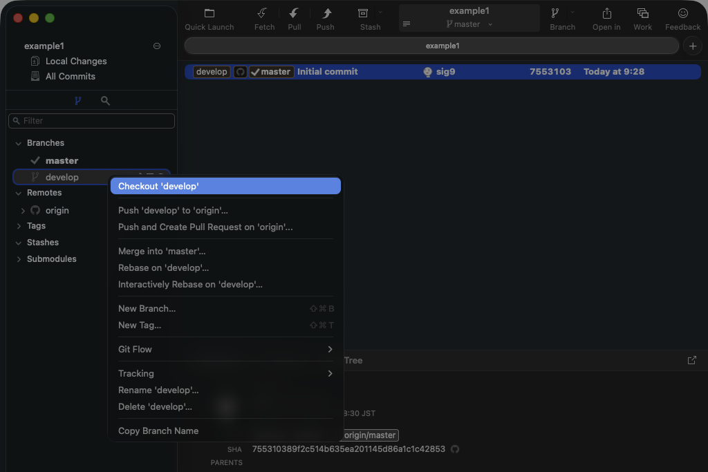Image resolution: width=708 pixels, height=472 pixels.
Task: Open repository in external app via Open in
Action: tap(606, 14)
